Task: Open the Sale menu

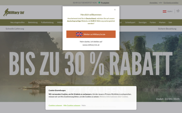Action: [x=170, y=23]
